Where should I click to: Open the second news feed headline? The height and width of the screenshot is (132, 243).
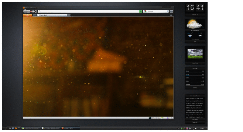194,101
